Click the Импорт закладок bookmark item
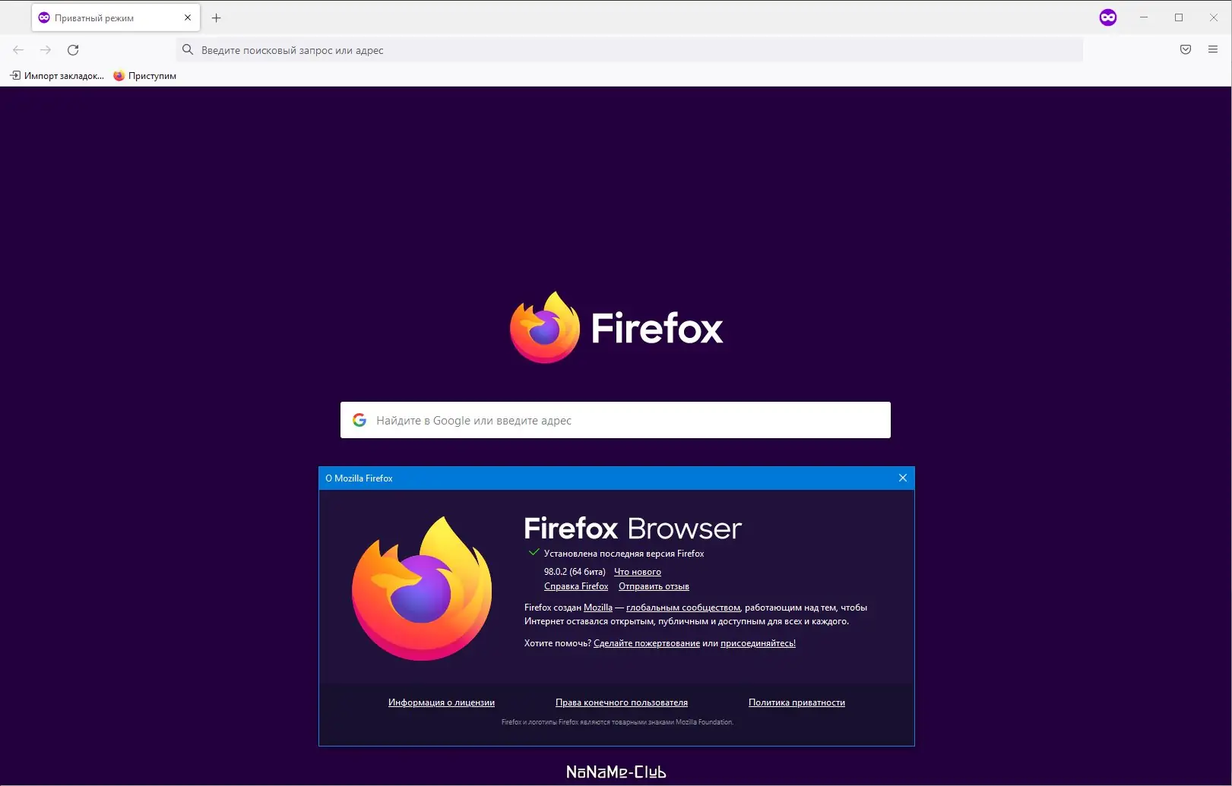Image resolution: width=1232 pixels, height=786 pixels. tap(57, 76)
